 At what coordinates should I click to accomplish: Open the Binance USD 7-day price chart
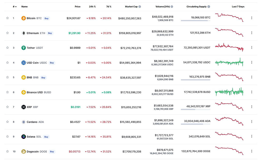pyautogui.click(x=229, y=92)
